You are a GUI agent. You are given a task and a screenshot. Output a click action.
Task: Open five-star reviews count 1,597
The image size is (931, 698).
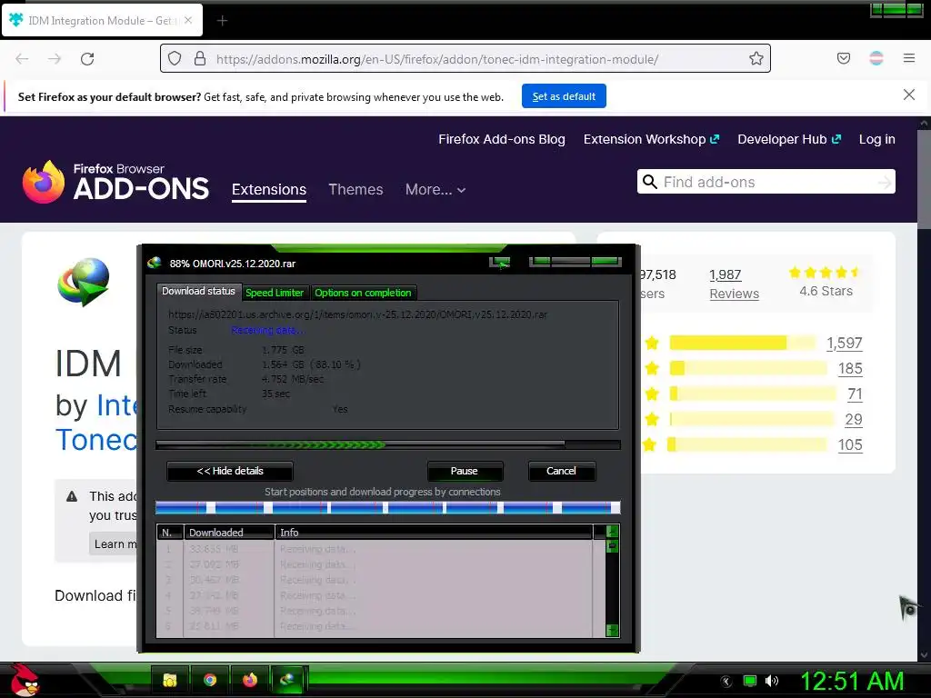845,343
